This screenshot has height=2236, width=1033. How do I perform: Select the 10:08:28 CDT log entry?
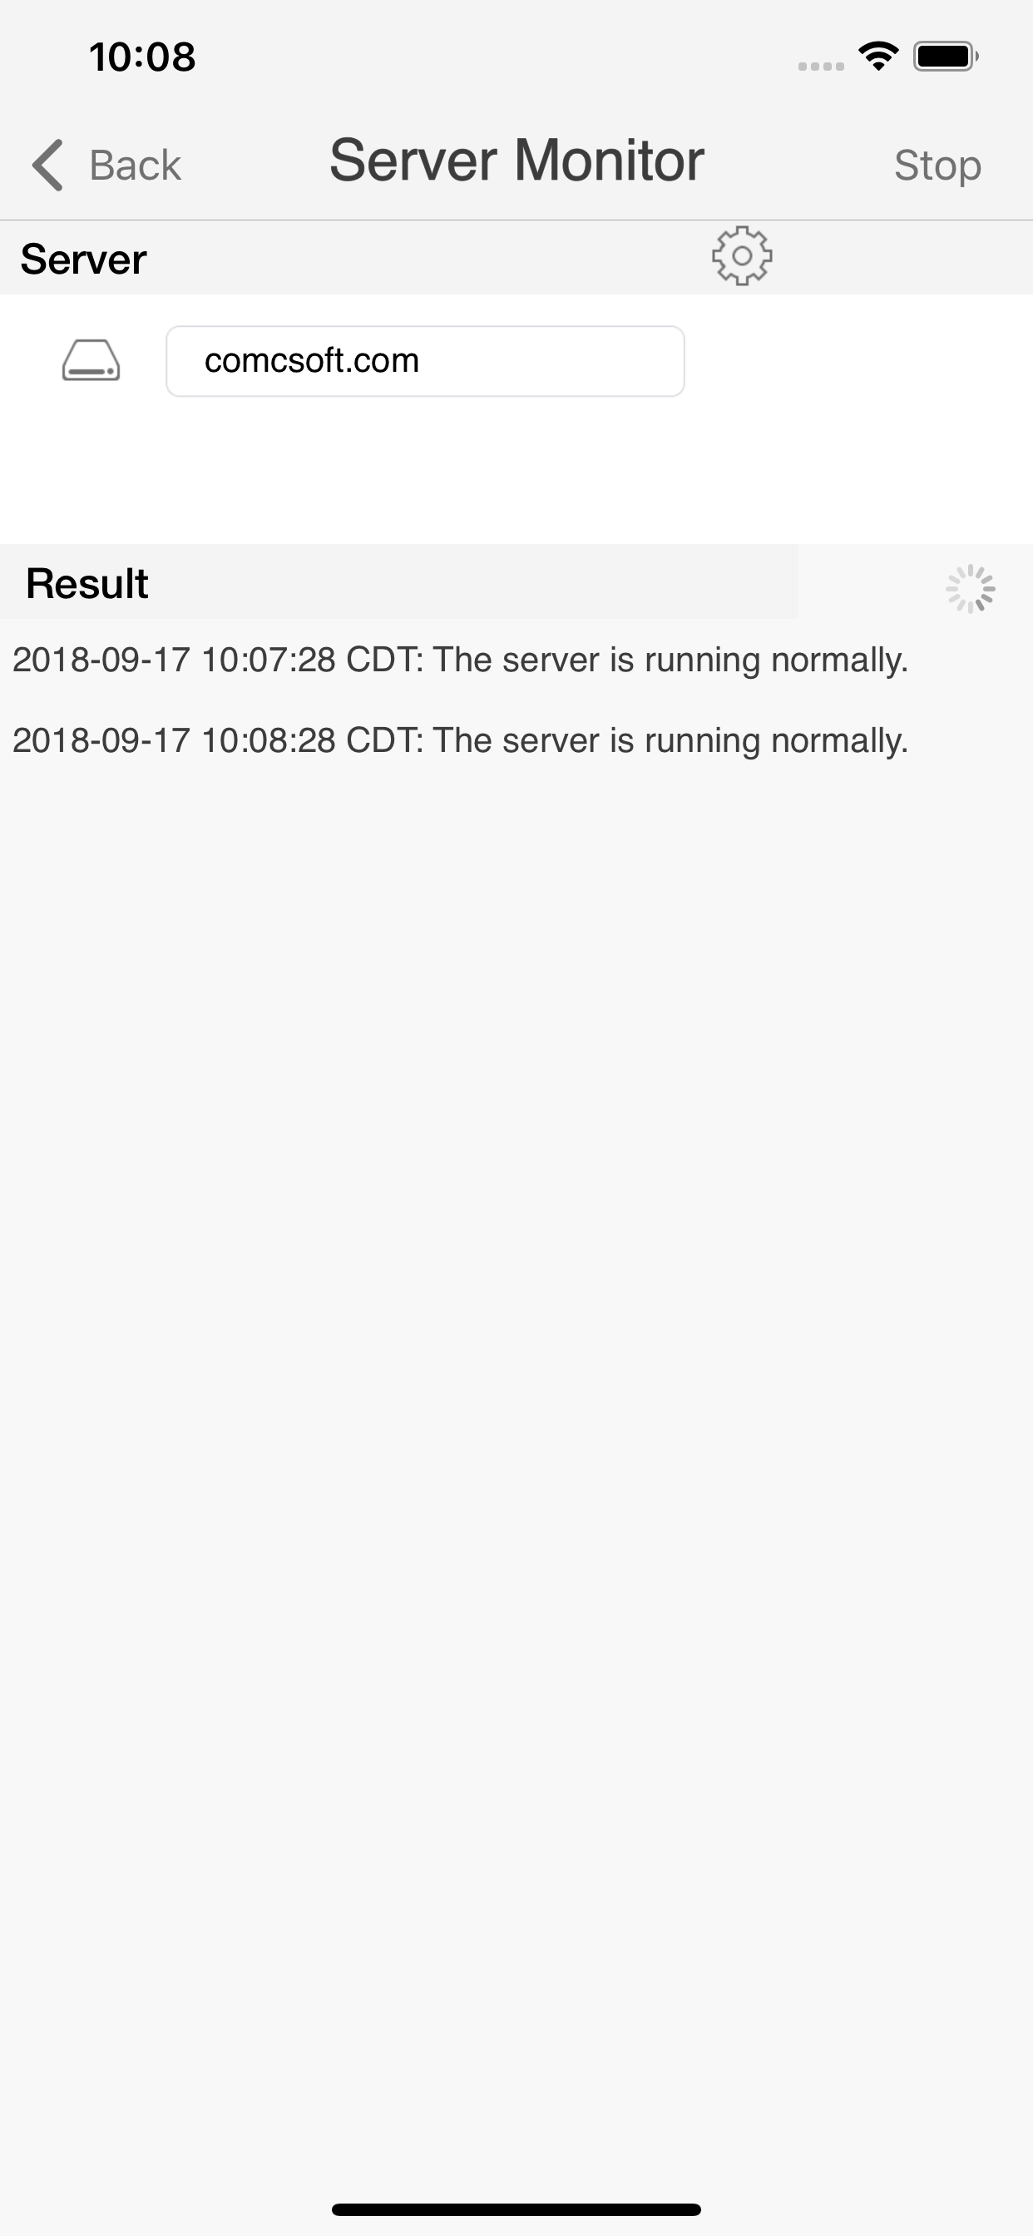[460, 740]
